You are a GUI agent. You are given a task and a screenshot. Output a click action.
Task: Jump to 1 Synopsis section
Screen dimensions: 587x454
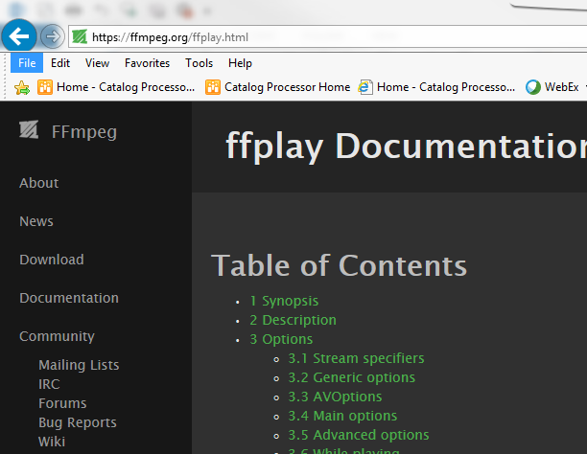[x=284, y=301]
